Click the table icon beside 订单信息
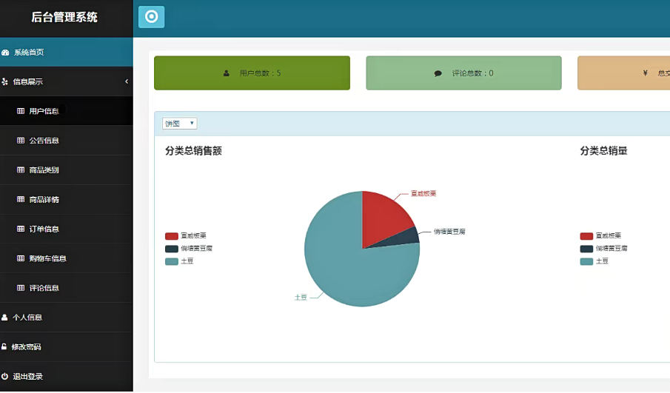This screenshot has height=393, width=670. point(21,229)
